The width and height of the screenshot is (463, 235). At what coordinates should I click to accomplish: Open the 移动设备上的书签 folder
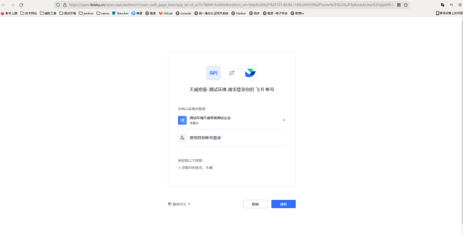click(449, 13)
